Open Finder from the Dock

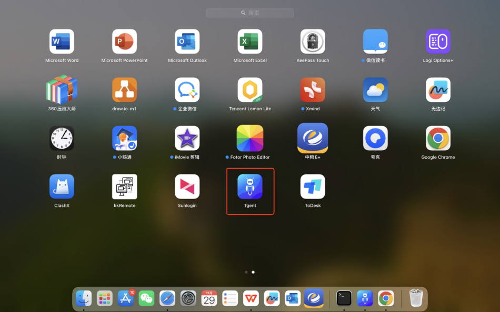point(84,298)
